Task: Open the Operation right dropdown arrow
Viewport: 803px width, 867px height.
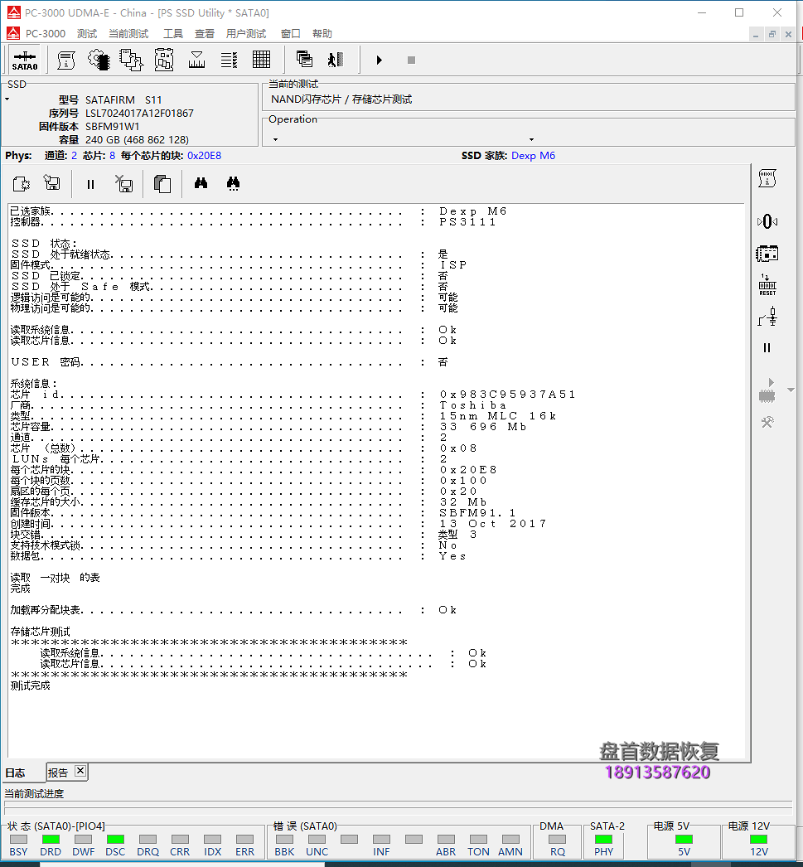Action: click(x=532, y=140)
